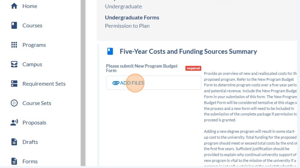Screen dimensions: 300x168
Task: Click the Home house icon
Action: coord(14,6)
